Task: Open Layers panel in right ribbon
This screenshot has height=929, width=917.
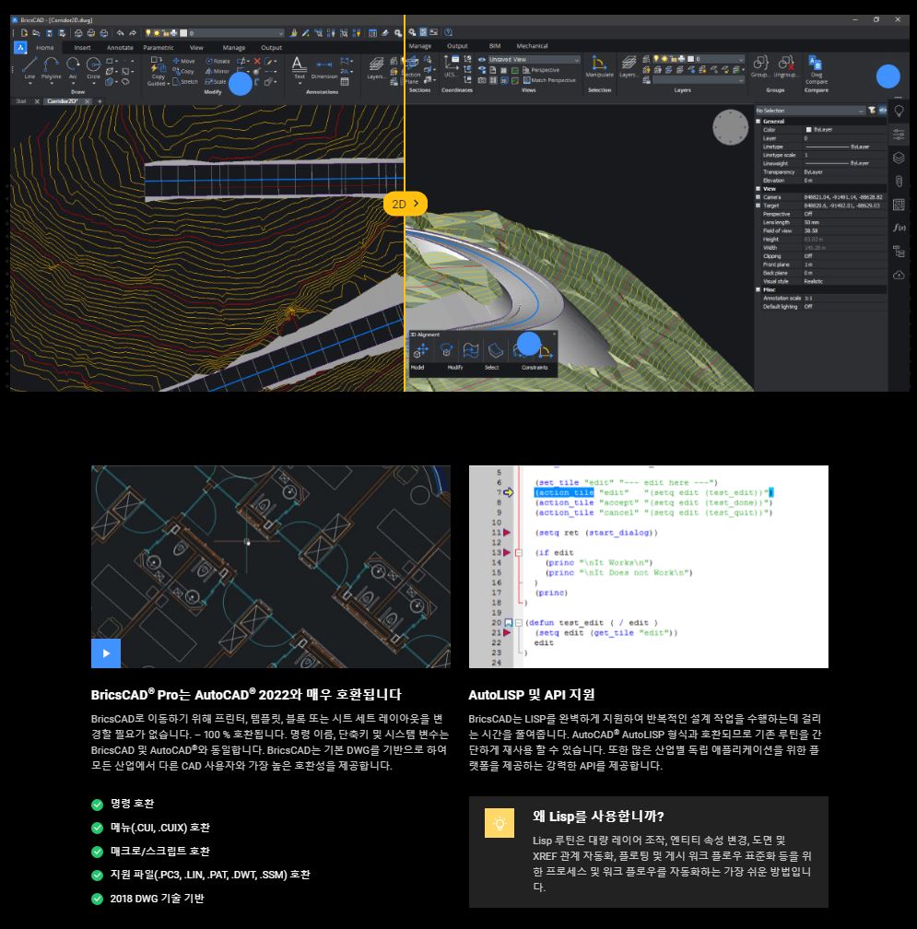Action: click(629, 66)
